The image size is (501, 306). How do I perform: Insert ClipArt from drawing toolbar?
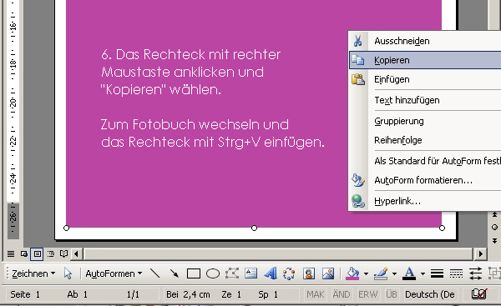[x=309, y=273]
